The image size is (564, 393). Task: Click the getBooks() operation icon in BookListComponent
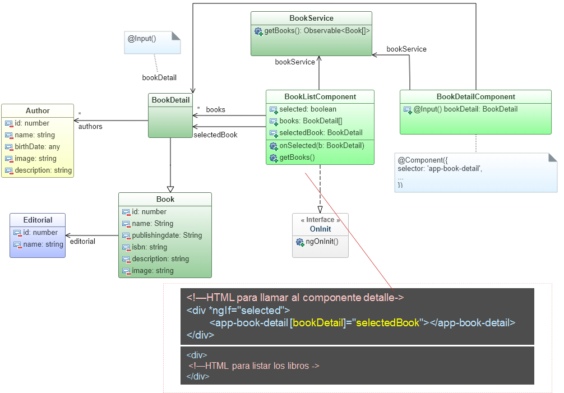tap(274, 158)
